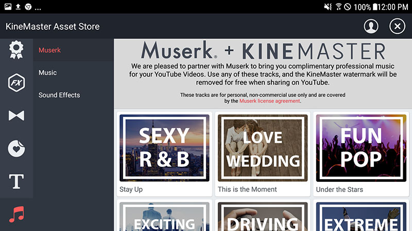The width and height of the screenshot is (412, 231).
Task: Open the FX effects category
Action: (16, 83)
